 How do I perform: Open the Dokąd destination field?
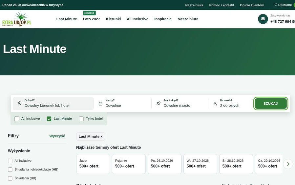click(53, 103)
